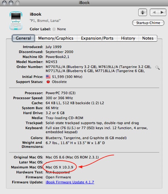Click the Discontinued value September 2000
This screenshot has height=194, width=168.
point(59,52)
